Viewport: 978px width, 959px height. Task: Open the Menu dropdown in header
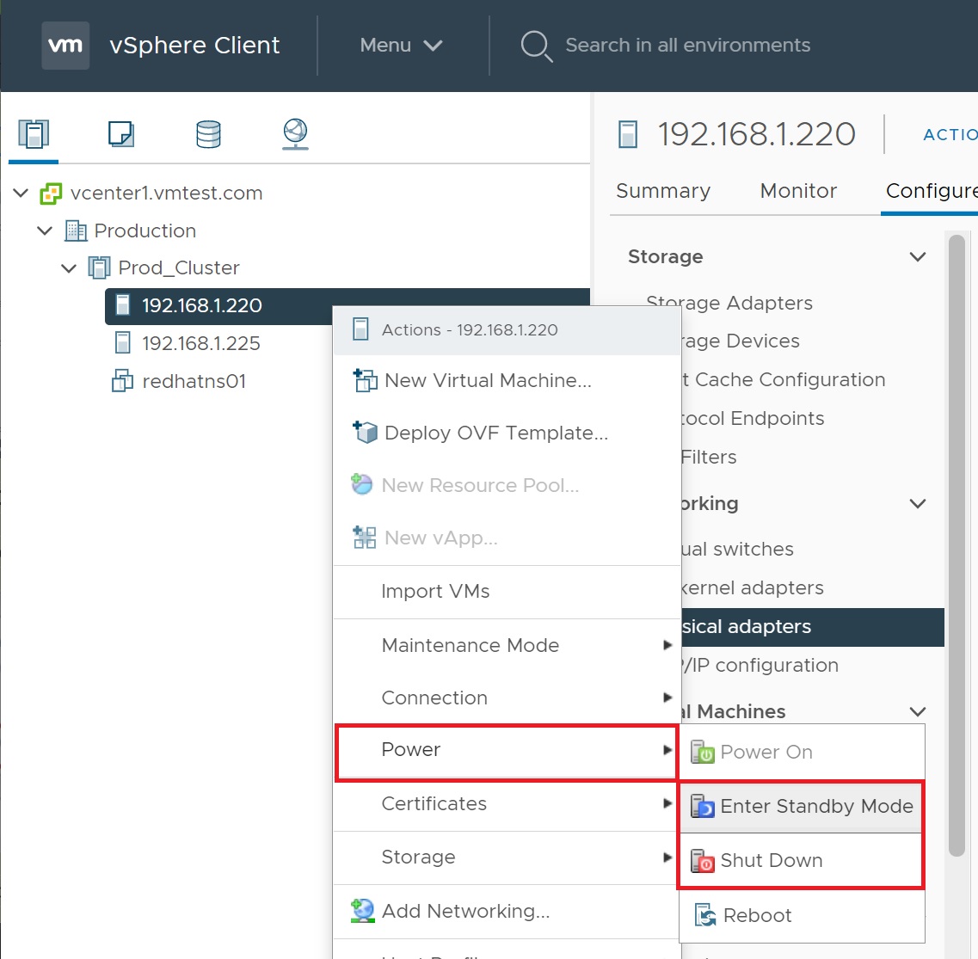click(401, 46)
